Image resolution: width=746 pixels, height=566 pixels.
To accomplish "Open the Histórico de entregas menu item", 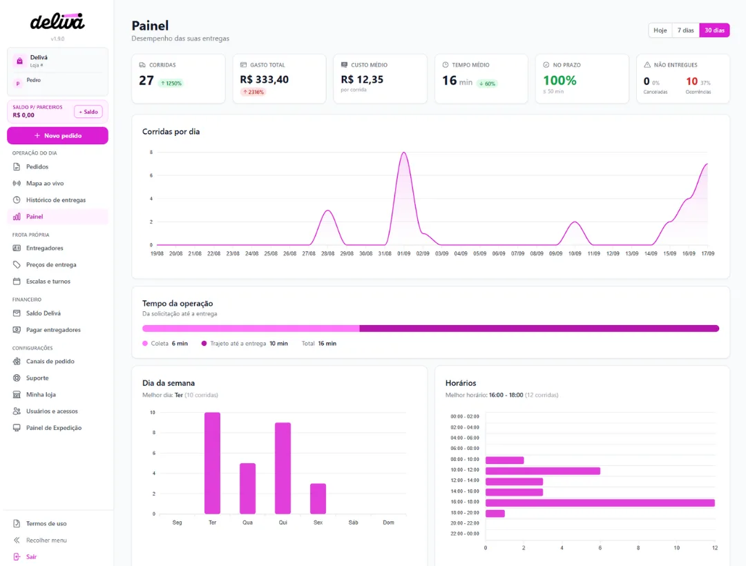I will (57, 200).
